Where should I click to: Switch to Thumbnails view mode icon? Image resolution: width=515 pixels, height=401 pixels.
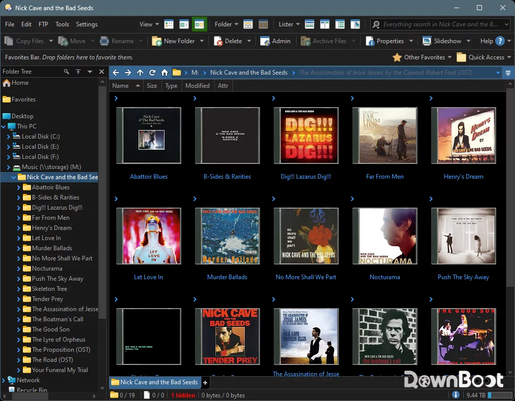(x=199, y=24)
